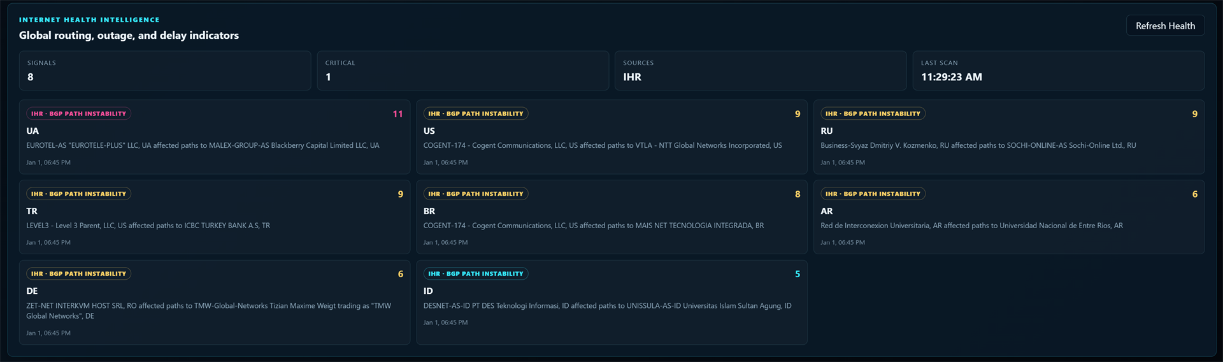Select the DE country heading
Image resolution: width=1223 pixels, height=362 pixels.
click(x=32, y=291)
